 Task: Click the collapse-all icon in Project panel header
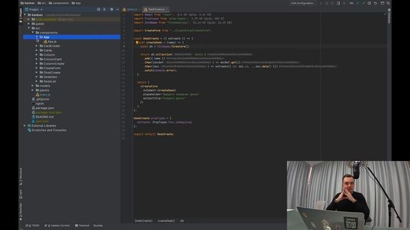(x=104, y=10)
